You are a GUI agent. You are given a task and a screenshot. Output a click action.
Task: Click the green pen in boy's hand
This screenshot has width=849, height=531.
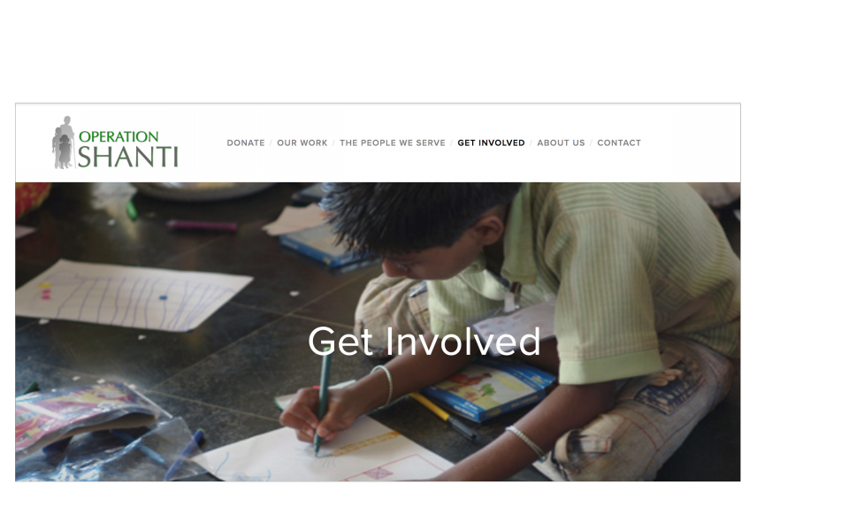click(323, 401)
